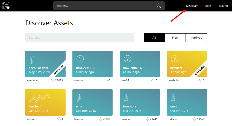Screen dimensions: 232x126
Task: Open the Discover page in navbar
Action: point(192,6)
